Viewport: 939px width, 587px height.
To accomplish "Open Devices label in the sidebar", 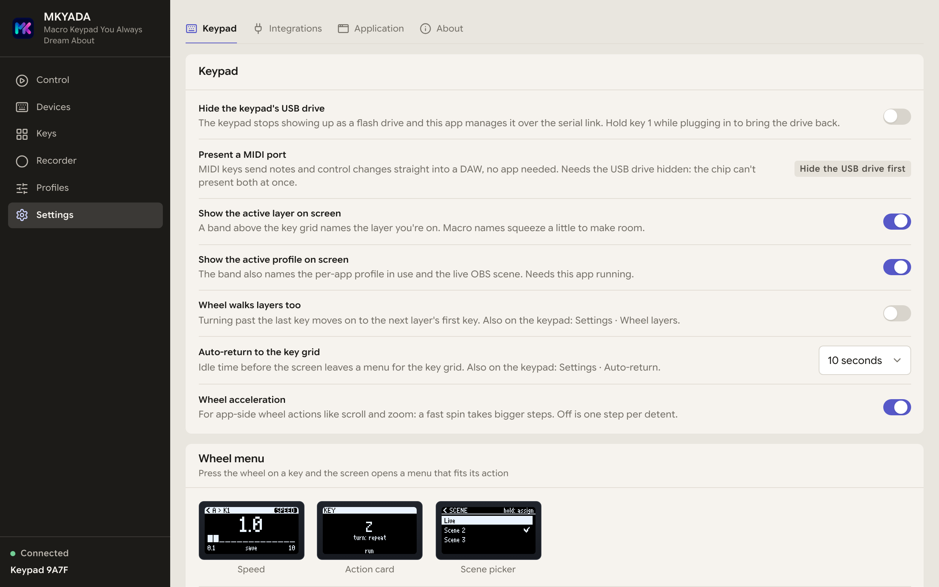I will pyautogui.click(x=54, y=107).
